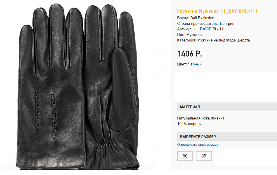277x175 pixels.
Task: Click the empty white box below the color label
Action: 225,86
